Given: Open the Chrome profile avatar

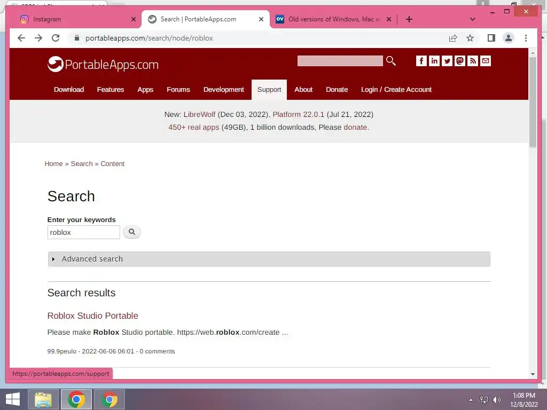Looking at the screenshot, I should [509, 38].
